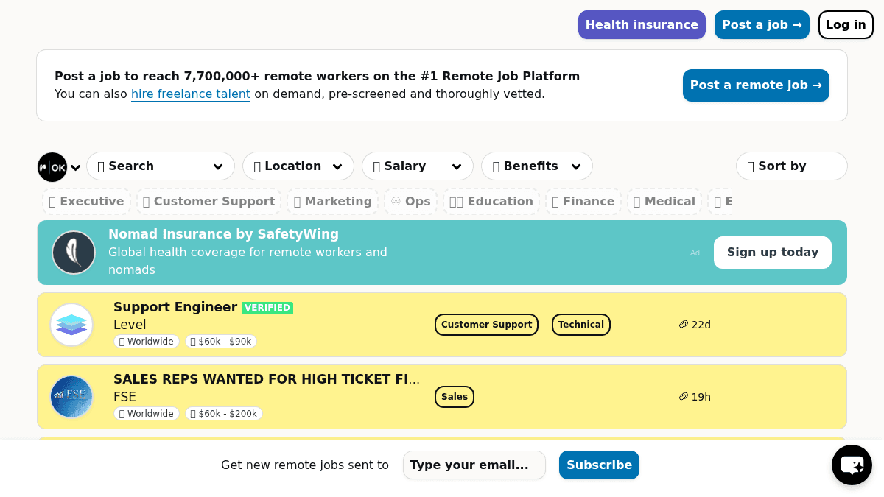884x497 pixels.
Task: Click the FSE company name
Action: (124, 397)
